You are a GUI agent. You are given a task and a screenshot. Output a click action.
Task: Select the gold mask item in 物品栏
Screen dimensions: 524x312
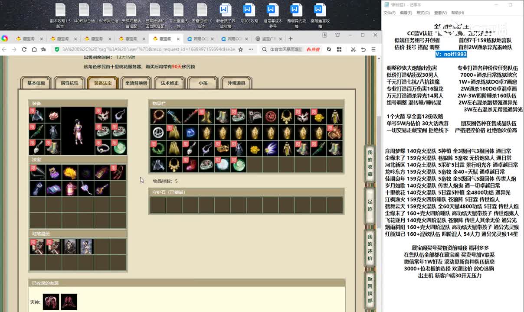tap(222, 149)
